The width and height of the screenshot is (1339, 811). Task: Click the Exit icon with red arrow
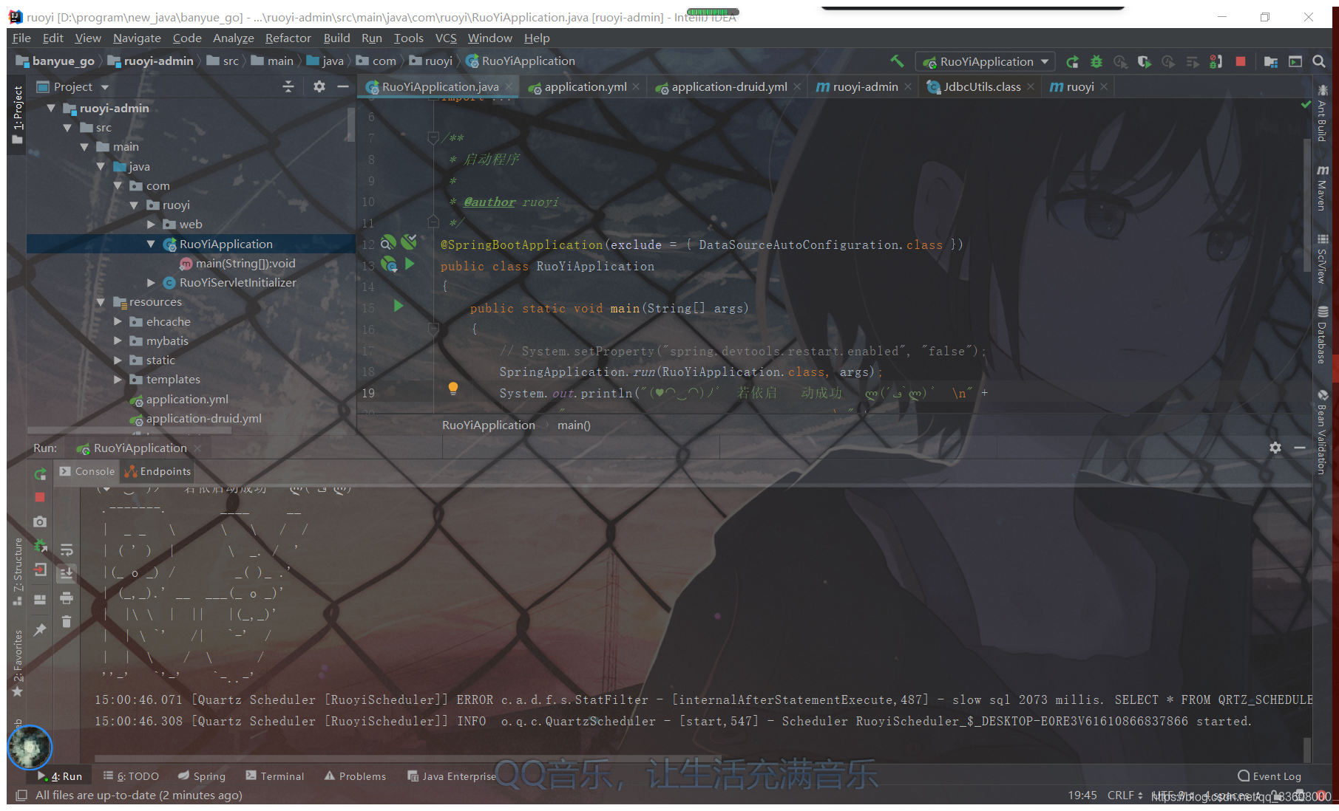[x=40, y=569]
